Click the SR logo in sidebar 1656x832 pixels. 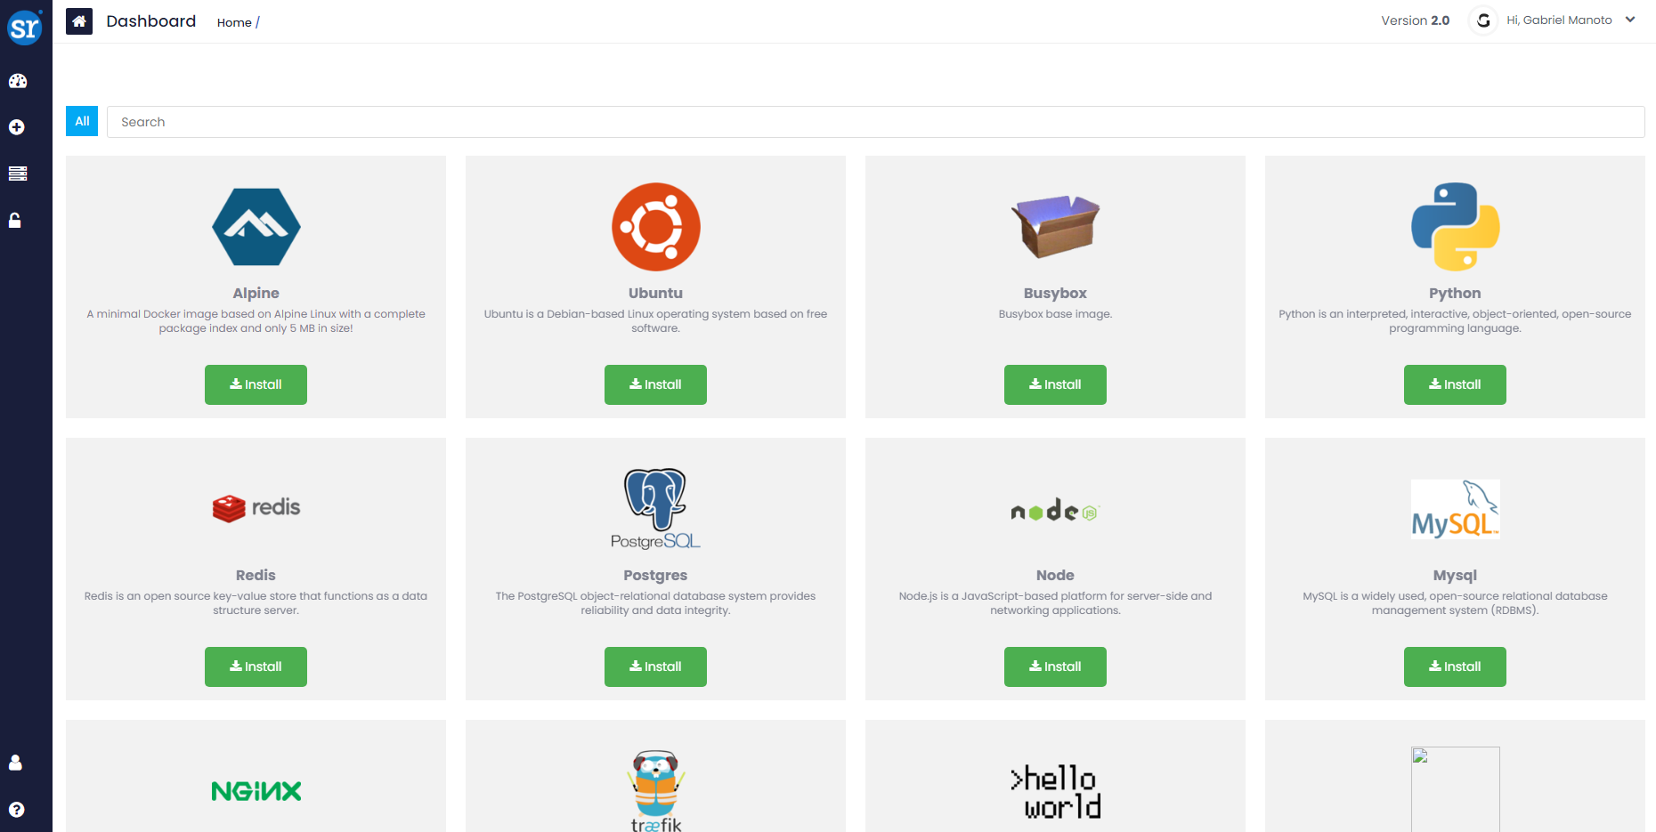click(25, 28)
